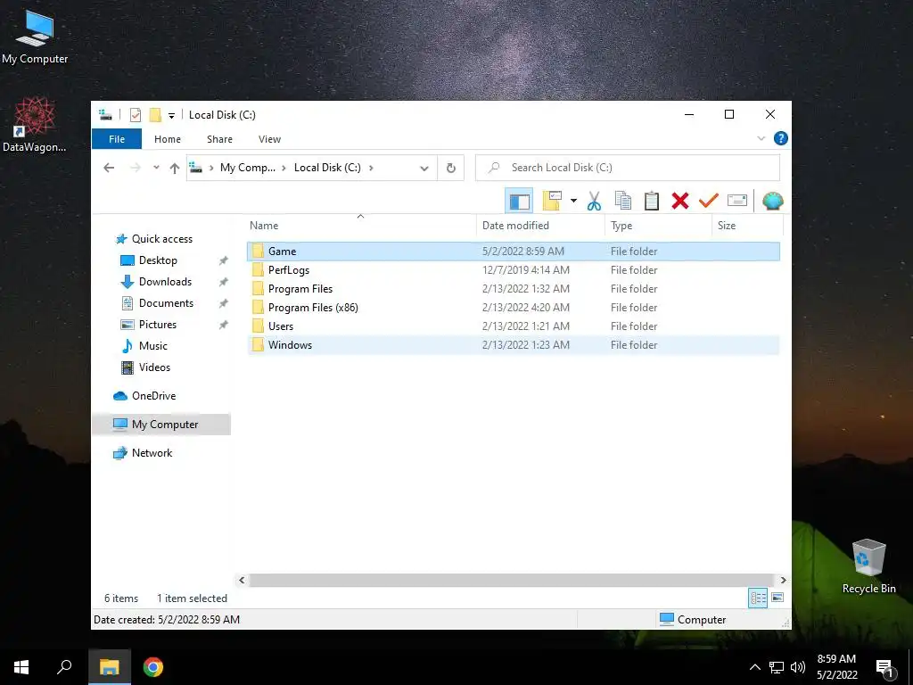Open the Home ribbon tab
This screenshot has height=685, width=913.
click(168, 139)
